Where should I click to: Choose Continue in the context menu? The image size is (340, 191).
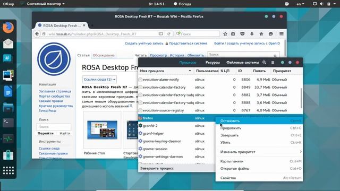[x=259, y=128]
